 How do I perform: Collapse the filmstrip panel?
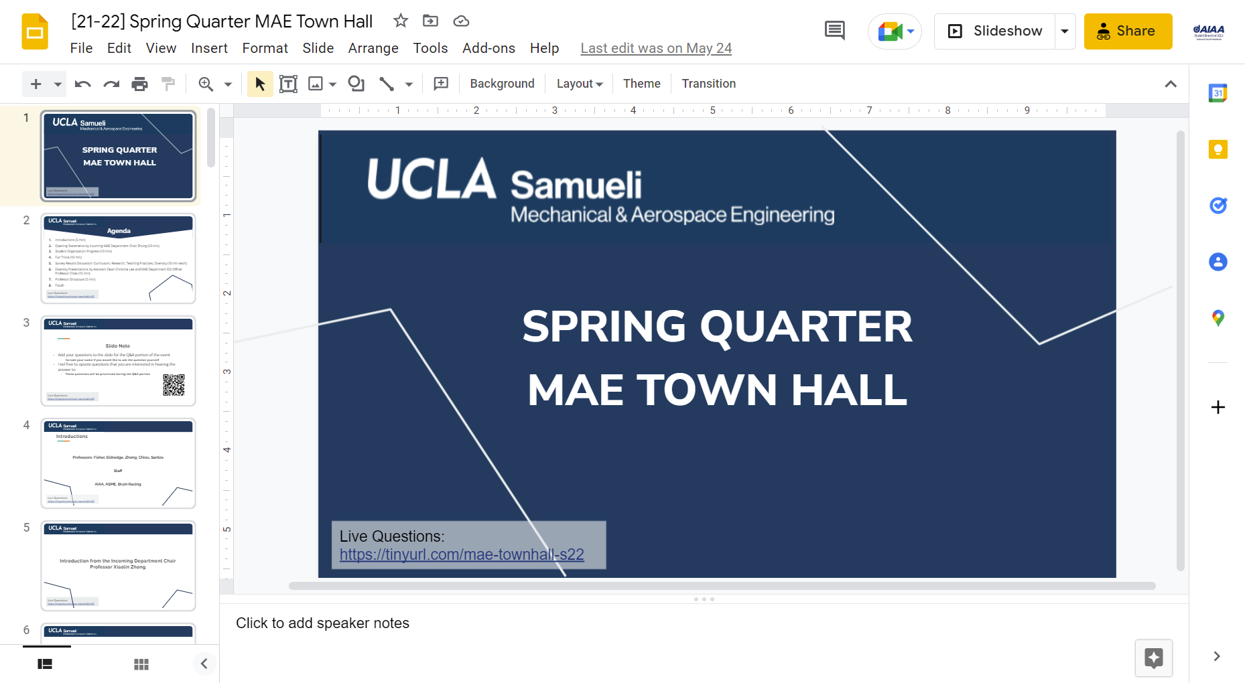[204, 664]
